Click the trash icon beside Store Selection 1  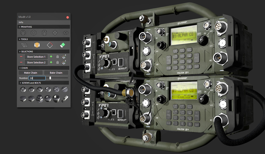[57, 56]
